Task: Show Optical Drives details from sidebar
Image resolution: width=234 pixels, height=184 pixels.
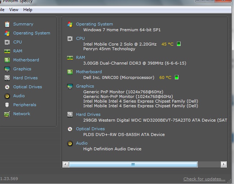Action: click(28, 87)
